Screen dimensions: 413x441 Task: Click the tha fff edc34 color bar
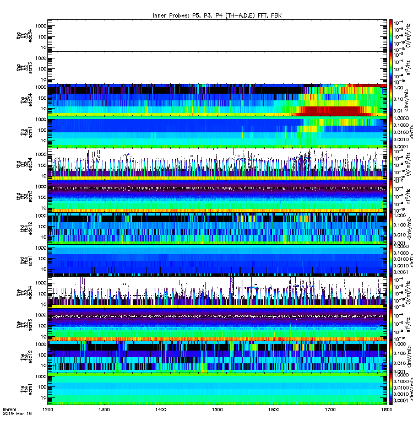click(x=390, y=35)
